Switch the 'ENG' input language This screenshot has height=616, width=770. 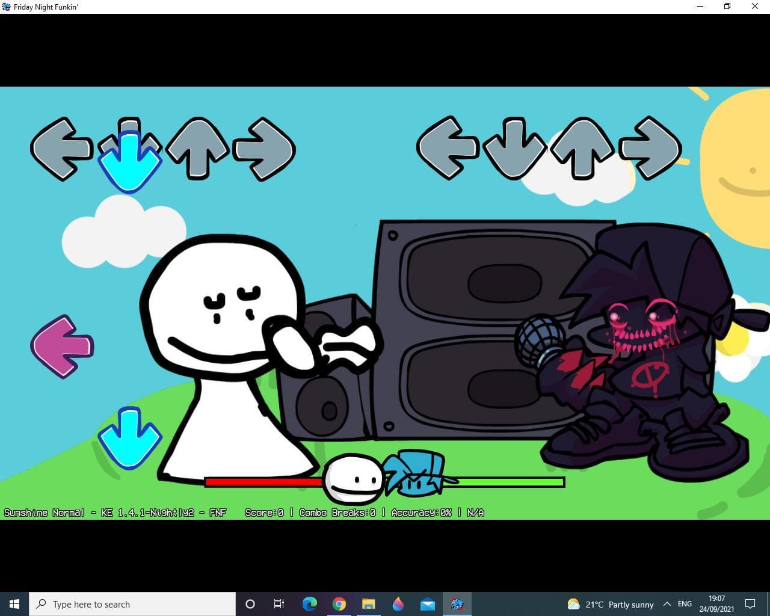pyautogui.click(x=685, y=604)
